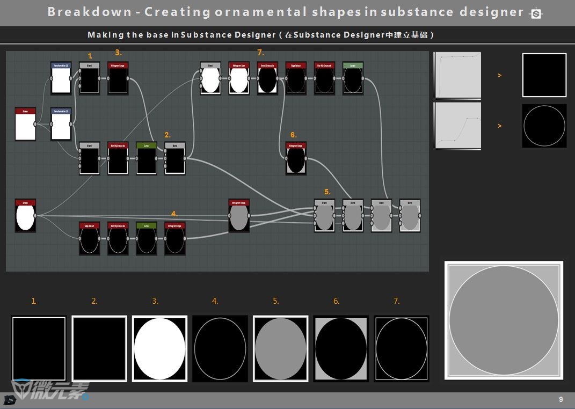Screen dimensions: 575x409
Task: Click the Substance Designer logo in the title
Action: (x=536, y=13)
